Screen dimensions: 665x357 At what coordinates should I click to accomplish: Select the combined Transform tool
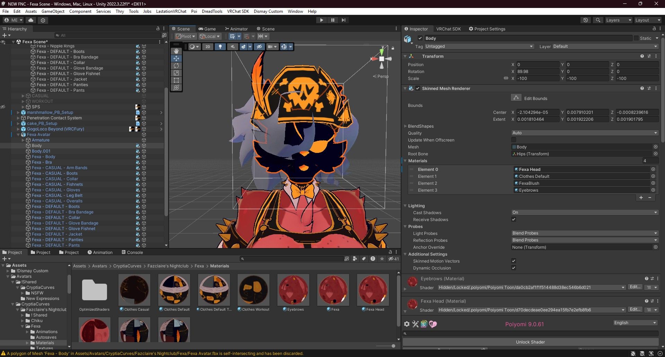(176, 88)
